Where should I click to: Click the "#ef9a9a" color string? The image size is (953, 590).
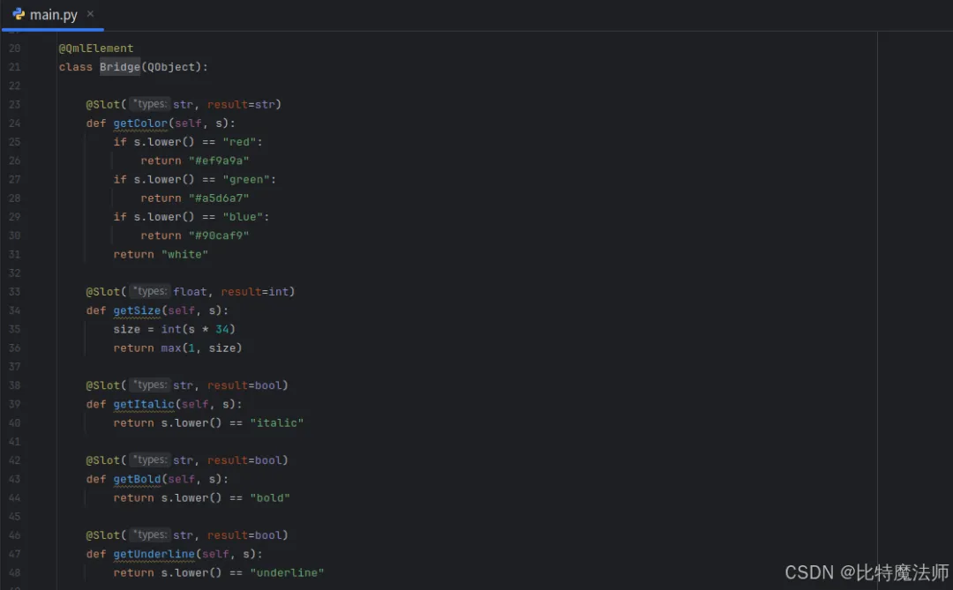click(219, 161)
